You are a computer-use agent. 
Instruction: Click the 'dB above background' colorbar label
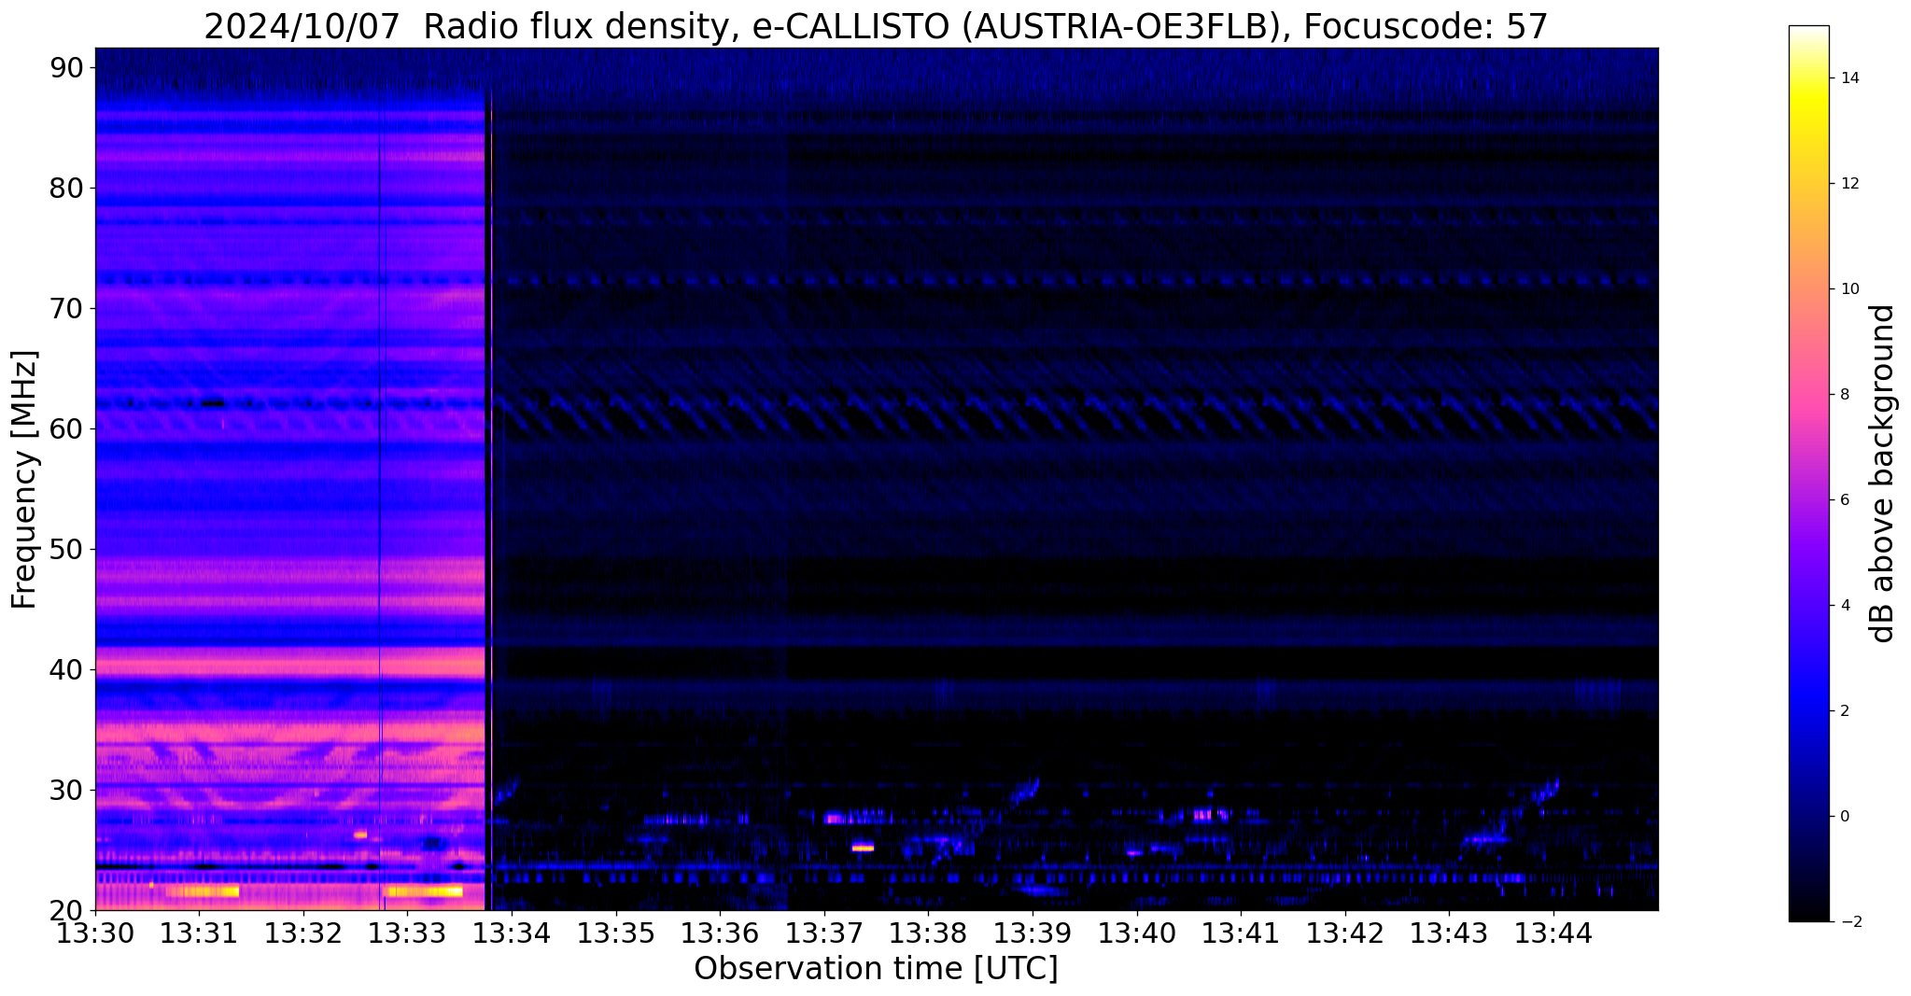click(1883, 473)
